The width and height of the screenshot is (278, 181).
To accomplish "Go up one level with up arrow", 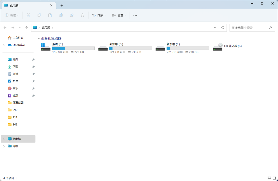I will click(x=26, y=28).
